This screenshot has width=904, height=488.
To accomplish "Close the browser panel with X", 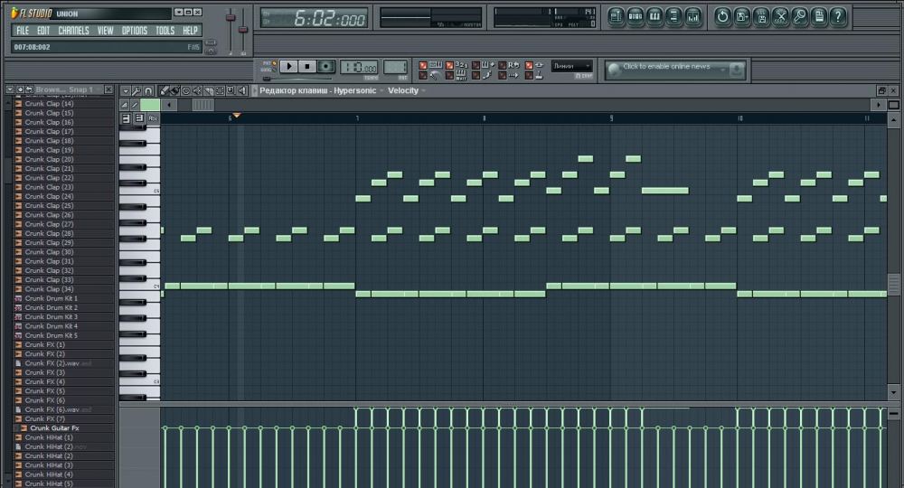I will point(108,89).
